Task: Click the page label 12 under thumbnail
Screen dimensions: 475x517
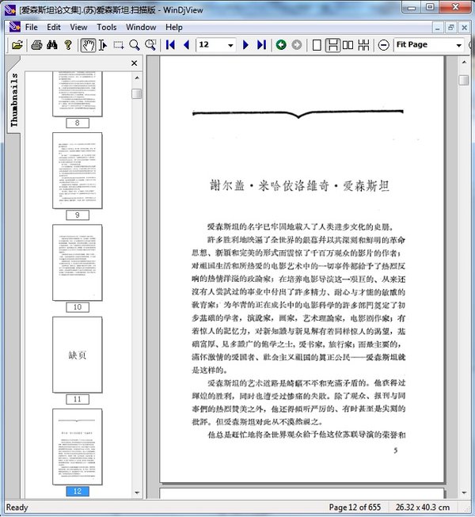Action: tap(78, 491)
